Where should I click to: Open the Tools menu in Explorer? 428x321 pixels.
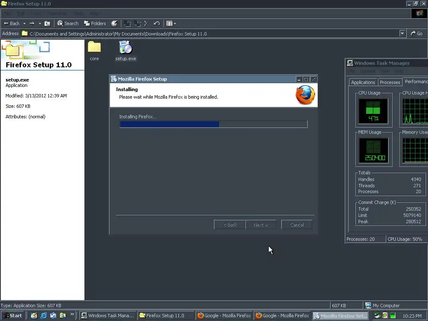coord(78,13)
